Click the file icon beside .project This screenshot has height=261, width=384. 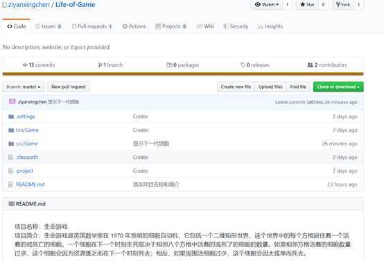(11, 171)
